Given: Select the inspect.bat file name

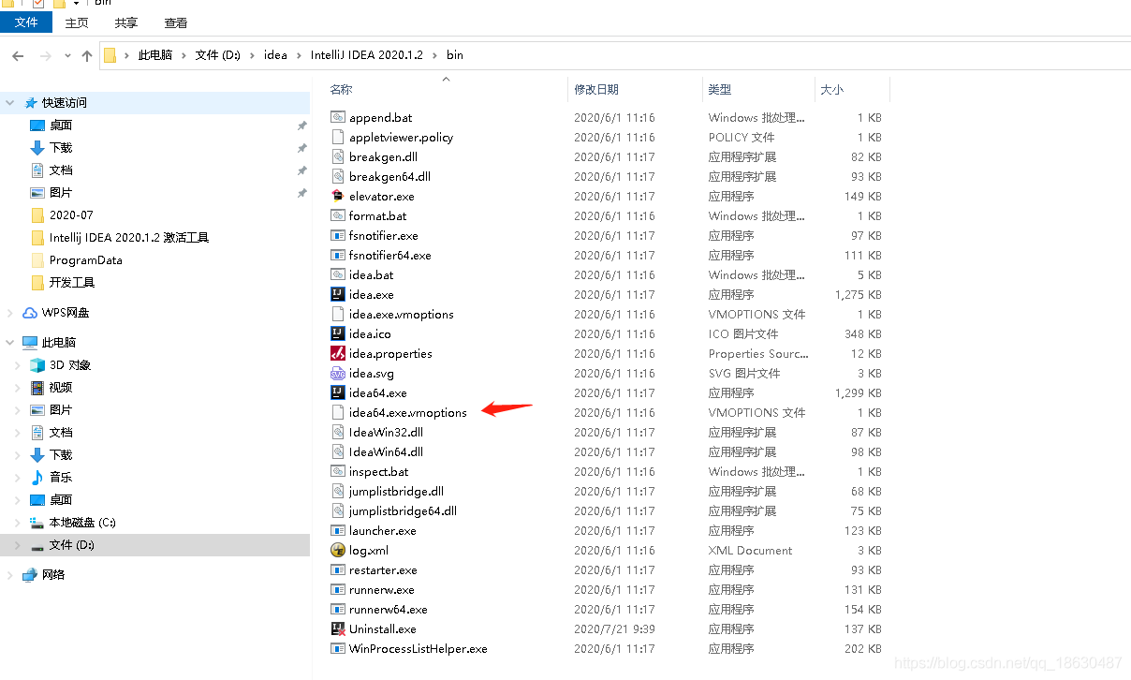Looking at the screenshot, I should [x=378, y=471].
